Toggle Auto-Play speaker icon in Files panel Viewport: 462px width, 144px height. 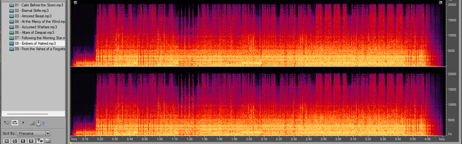(6, 123)
